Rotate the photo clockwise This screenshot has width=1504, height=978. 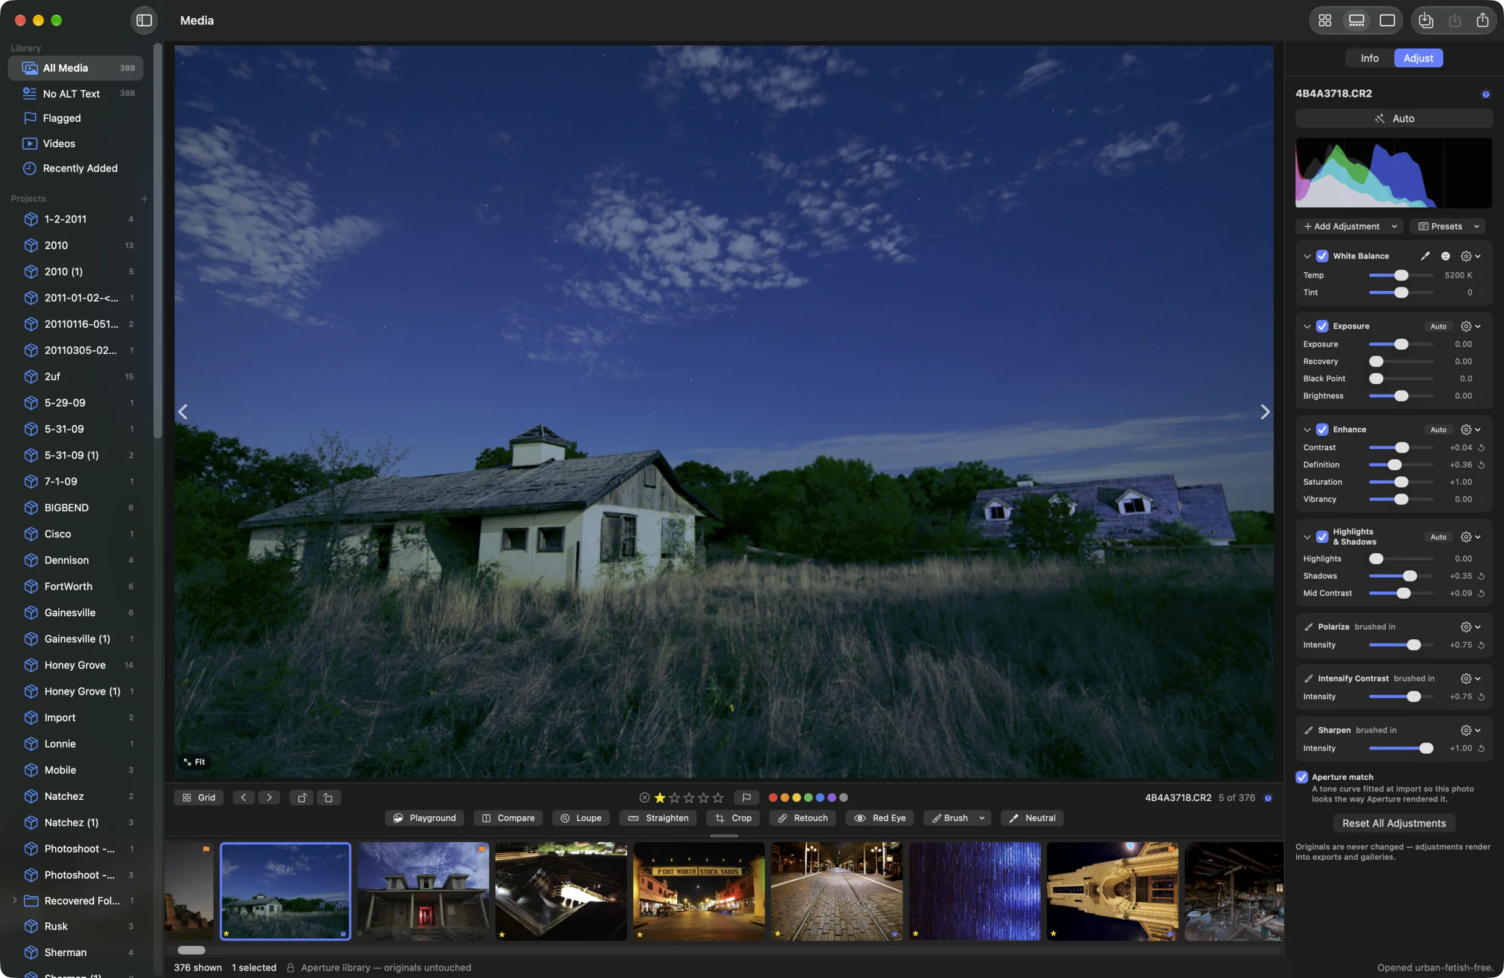pyautogui.click(x=328, y=797)
